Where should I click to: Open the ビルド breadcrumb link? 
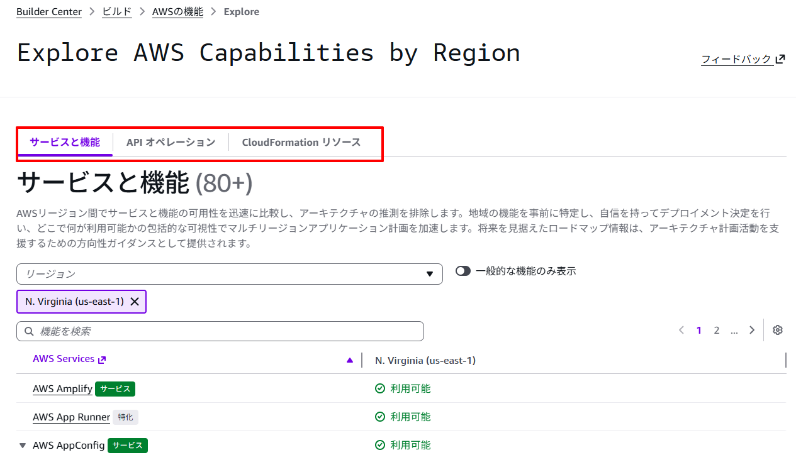[x=117, y=11]
